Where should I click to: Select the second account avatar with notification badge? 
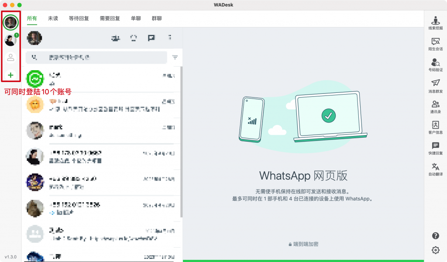pos(10,39)
